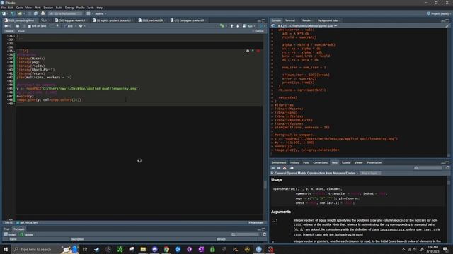453x254 pixels.
Task: Collapse code chunk at line 435
Action: 14,51
